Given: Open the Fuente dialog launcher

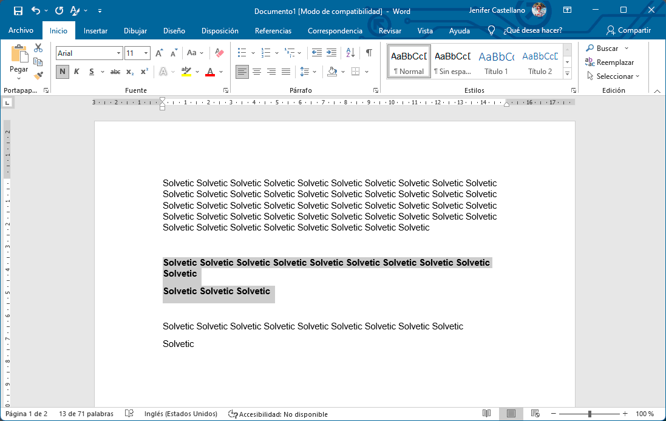Looking at the screenshot, I should pos(225,90).
